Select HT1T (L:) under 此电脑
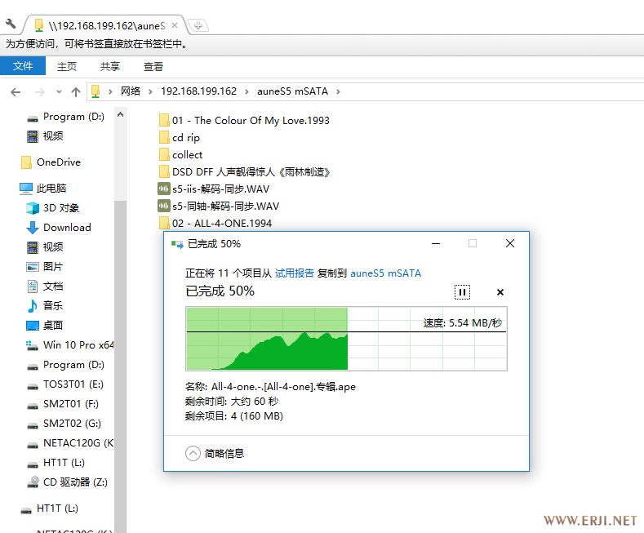 pyautogui.click(x=56, y=463)
